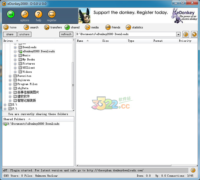Maximize the eDonkey2000 window

183,3
